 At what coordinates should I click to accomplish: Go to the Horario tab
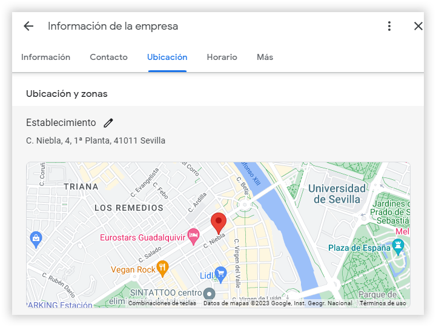[222, 58]
